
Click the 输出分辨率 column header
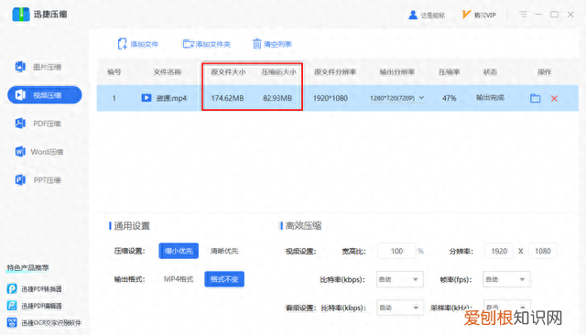[396, 72]
